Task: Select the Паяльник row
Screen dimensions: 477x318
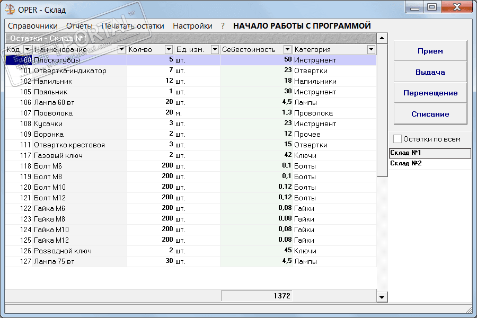Action: (x=191, y=92)
